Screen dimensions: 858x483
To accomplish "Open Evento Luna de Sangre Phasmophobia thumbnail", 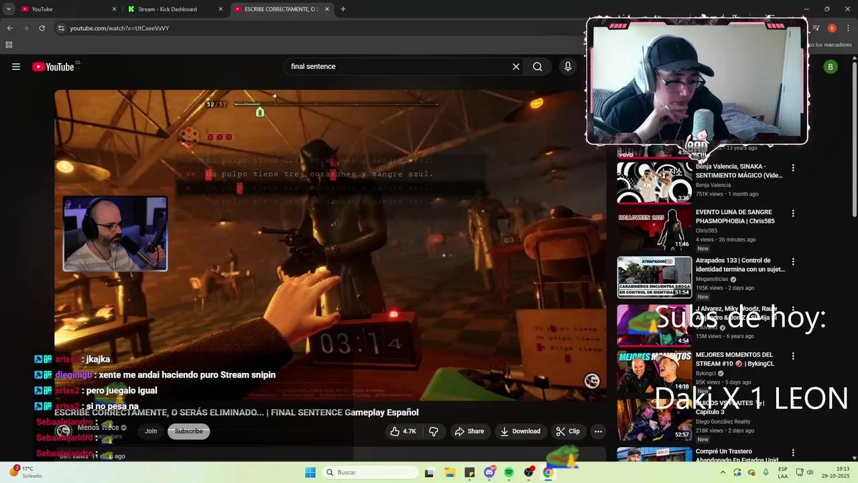I will (x=654, y=228).
